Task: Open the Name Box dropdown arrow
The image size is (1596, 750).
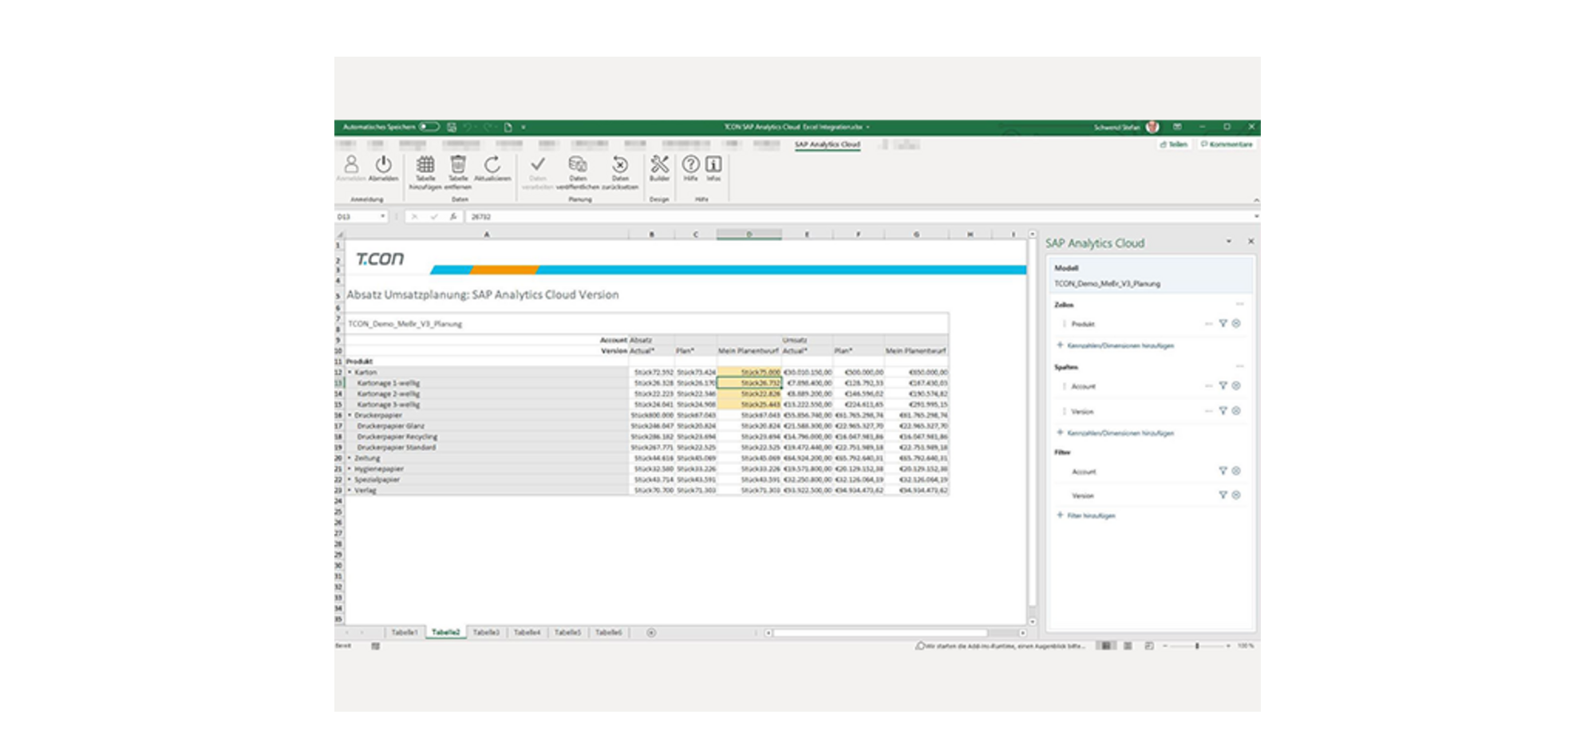Action: pyautogui.click(x=383, y=216)
